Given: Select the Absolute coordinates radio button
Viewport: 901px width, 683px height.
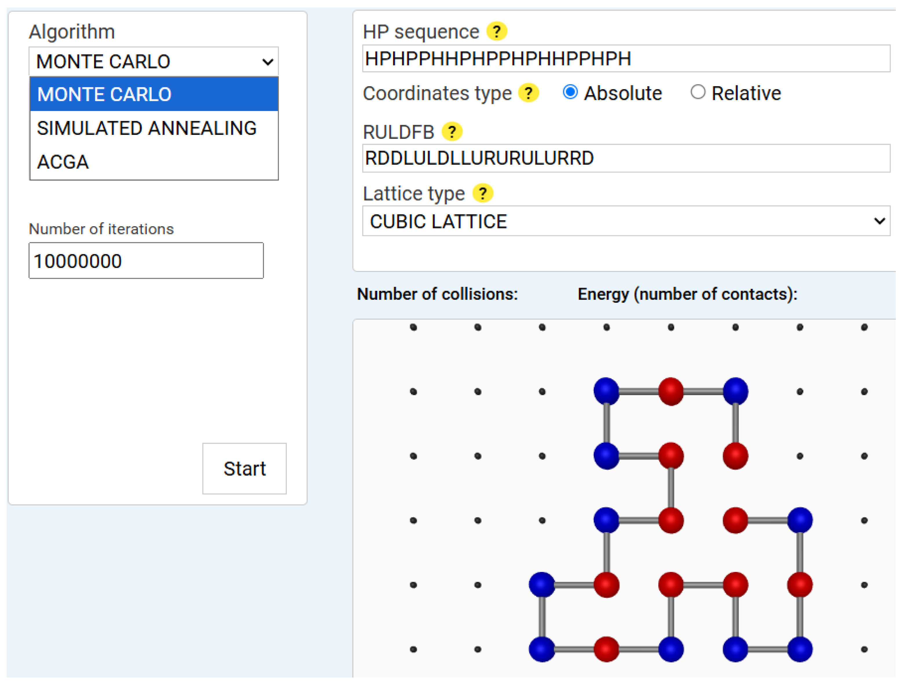Looking at the screenshot, I should pyautogui.click(x=570, y=92).
